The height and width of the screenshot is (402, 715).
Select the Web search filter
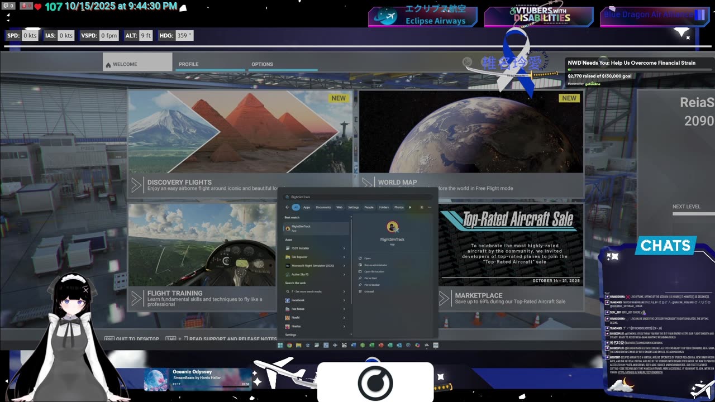click(x=339, y=207)
